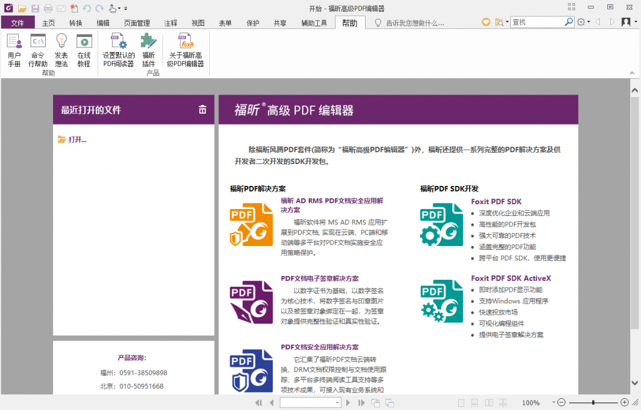Image resolution: width=641 pixels, height=410 pixels.
Task: Switch to the 保护 tab
Action: point(253,23)
